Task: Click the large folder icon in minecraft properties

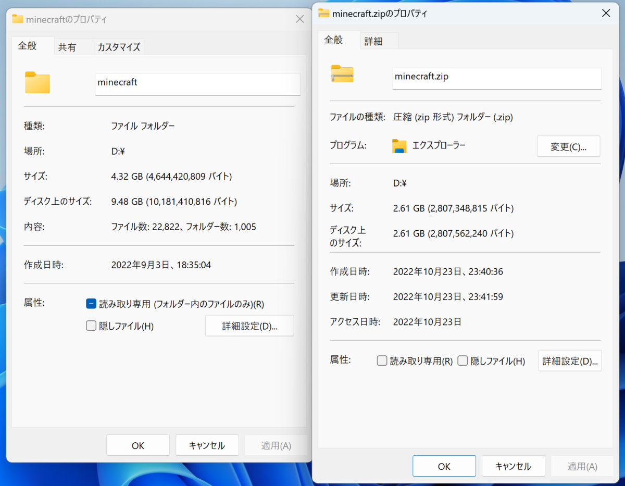Action: click(37, 82)
